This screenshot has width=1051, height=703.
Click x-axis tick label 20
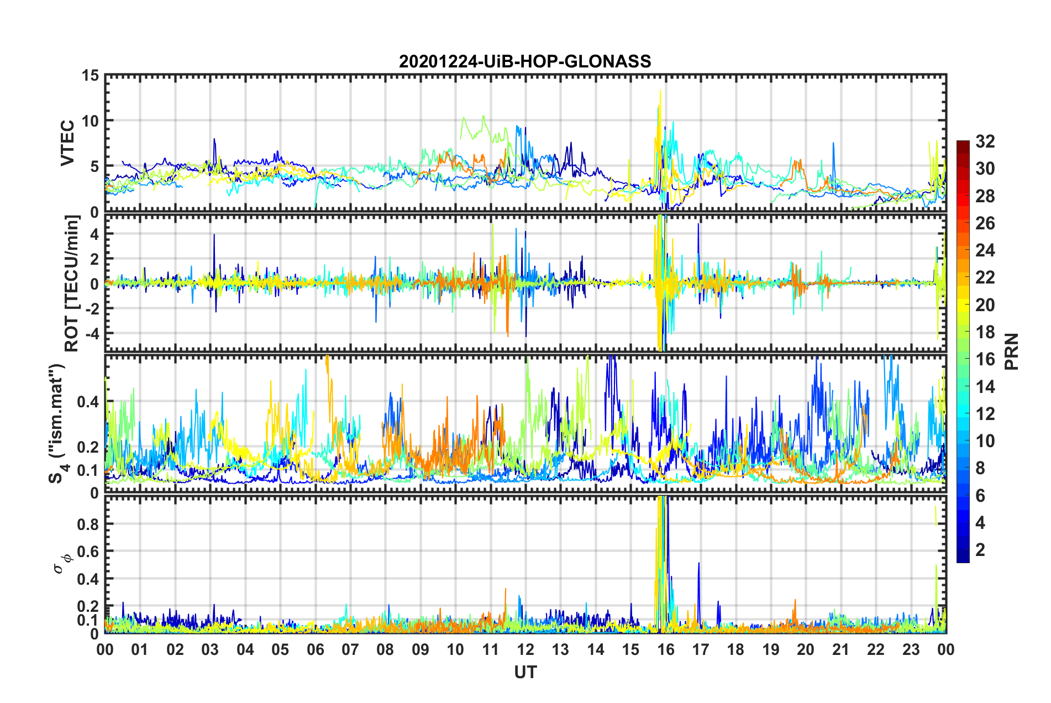(x=806, y=649)
